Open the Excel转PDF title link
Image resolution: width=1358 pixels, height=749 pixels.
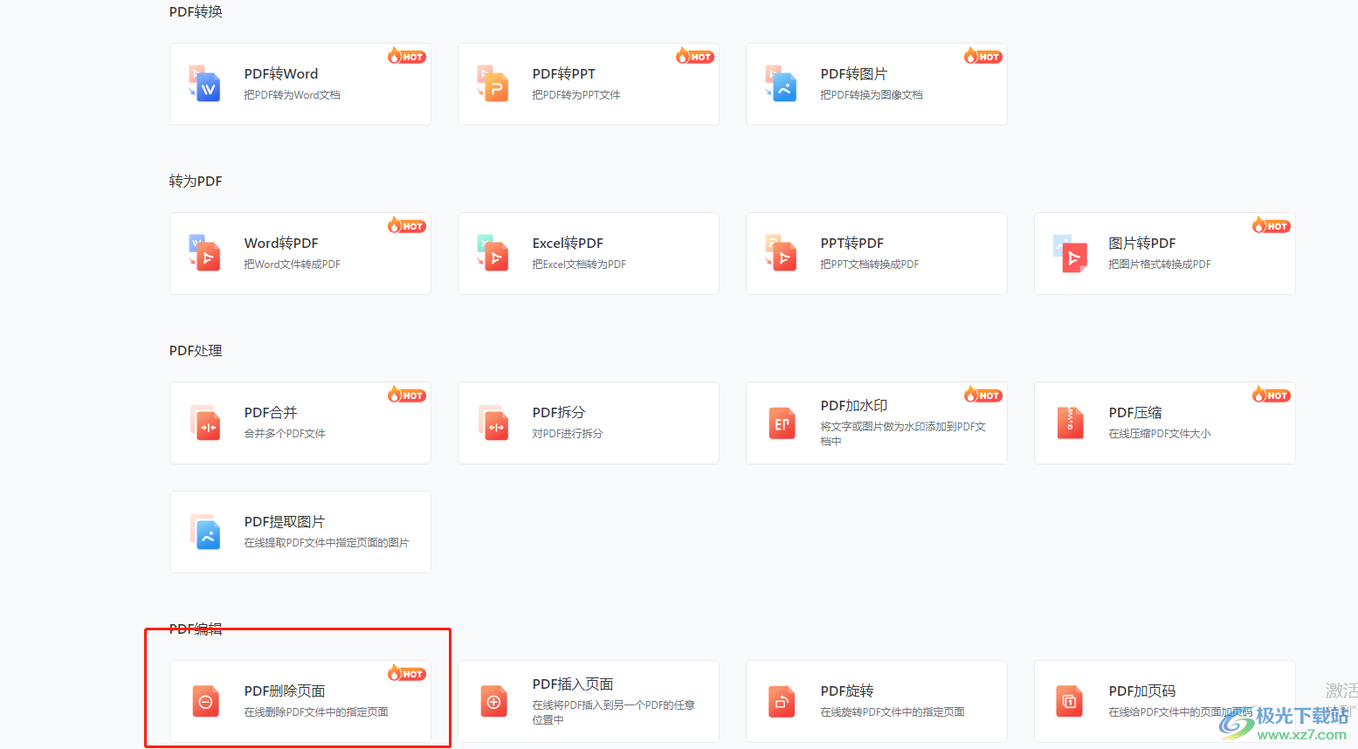pyautogui.click(x=568, y=244)
